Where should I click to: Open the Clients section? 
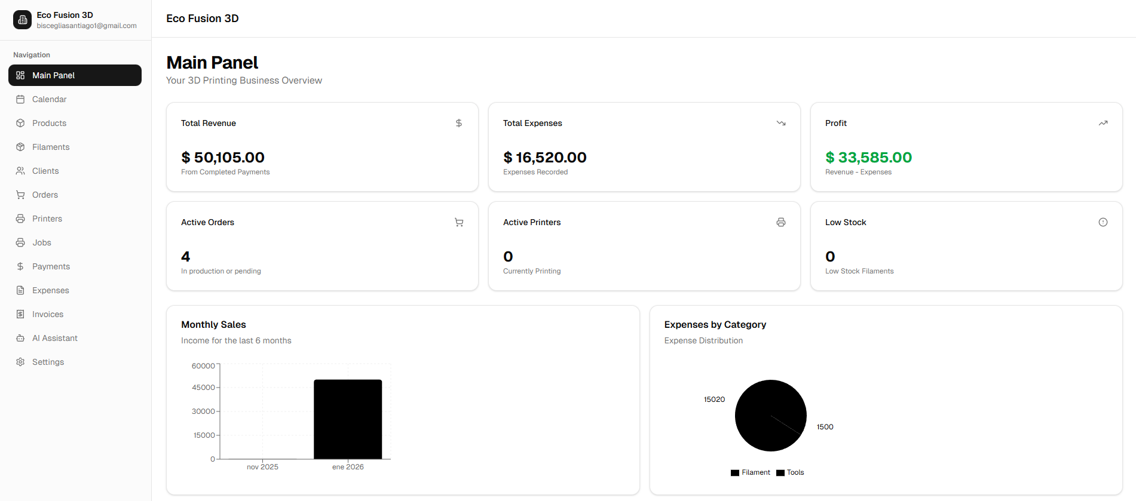point(75,171)
